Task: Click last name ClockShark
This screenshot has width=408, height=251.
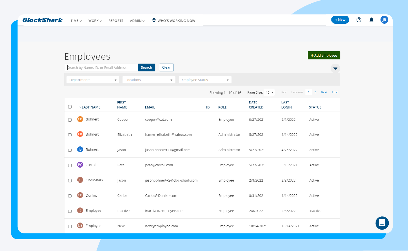Action: (94, 180)
